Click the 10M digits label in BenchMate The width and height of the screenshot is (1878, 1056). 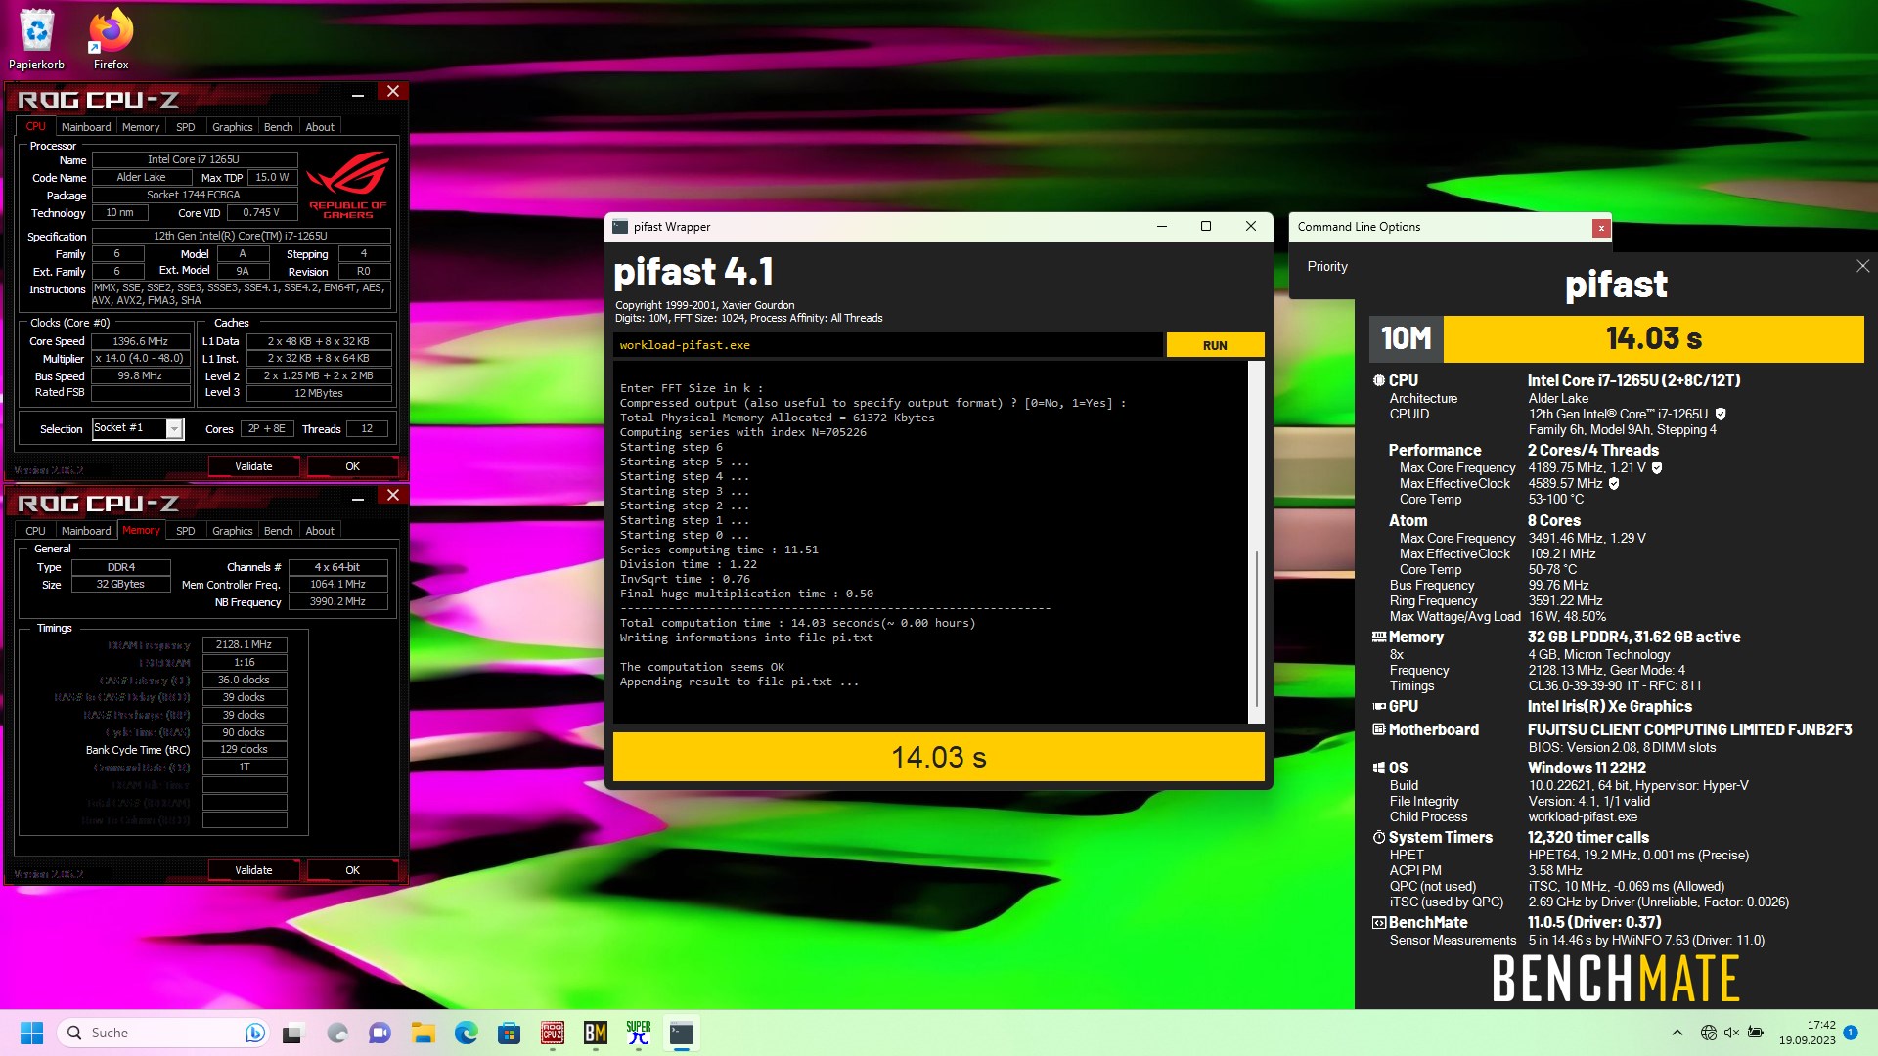(x=1406, y=338)
